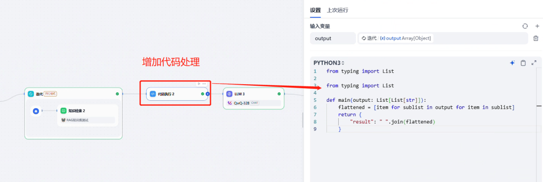Switch to the 设置 tab

pyautogui.click(x=315, y=10)
